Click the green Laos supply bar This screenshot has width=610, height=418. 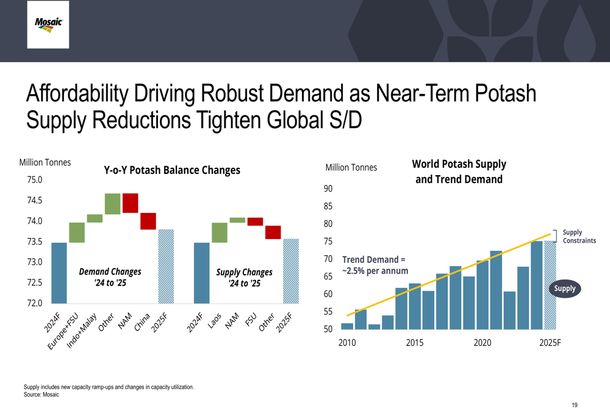coord(220,232)
